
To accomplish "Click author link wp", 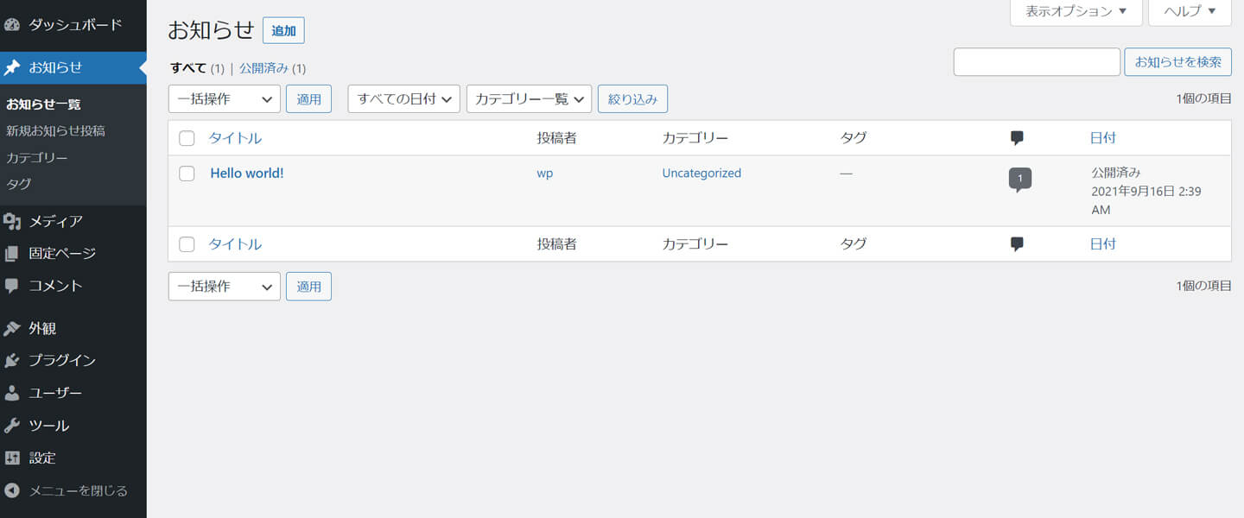I will coord(545,174).
